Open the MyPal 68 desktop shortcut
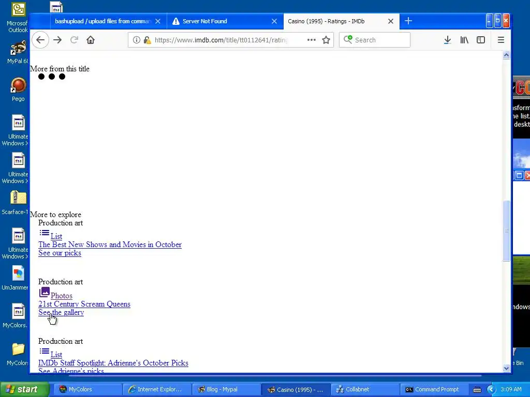 (x=18, y=52)
